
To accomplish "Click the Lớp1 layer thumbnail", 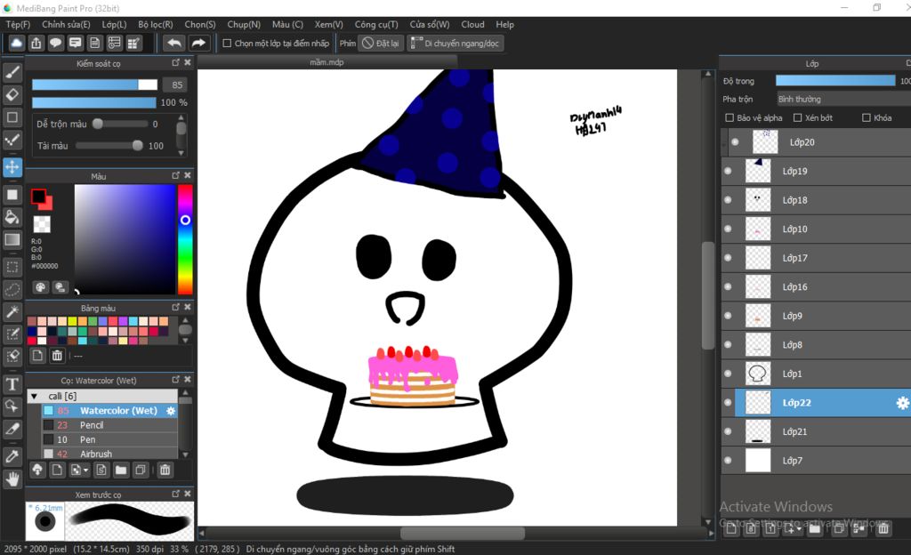I will (x=758, y=374).
